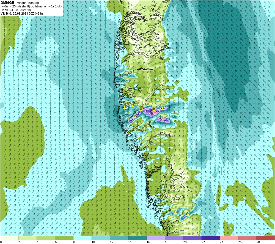
Task: Click the '35' gust label on the pink core
Action: click(154, 109)
